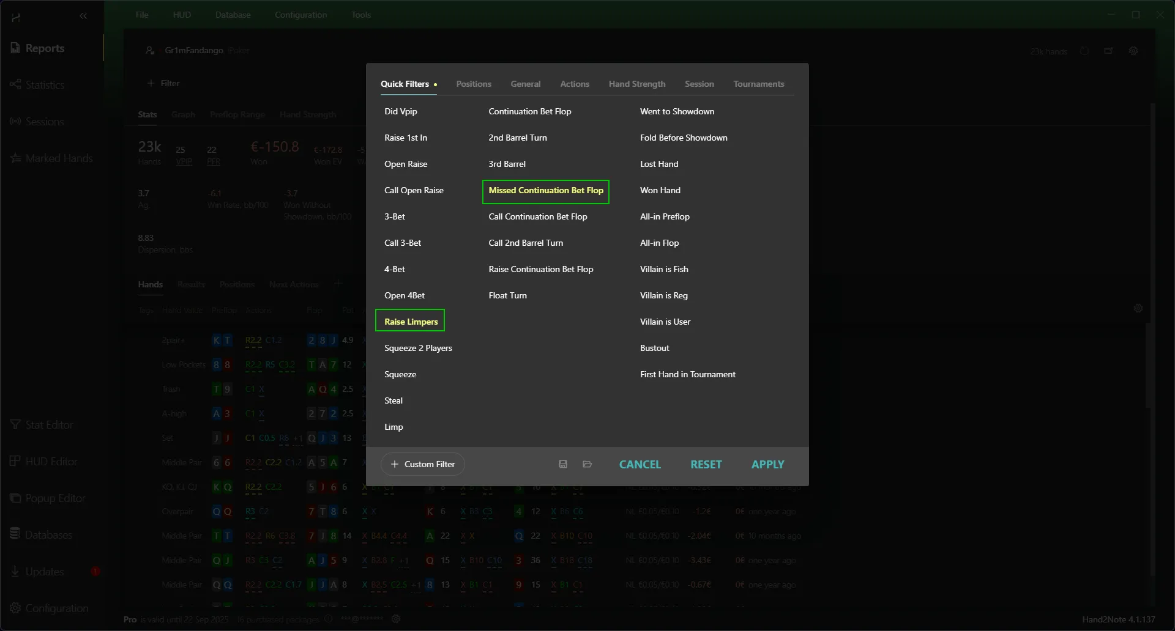Open the Database menu
The width and height of the screenshot is (1175, 631).
coord(233,15)
